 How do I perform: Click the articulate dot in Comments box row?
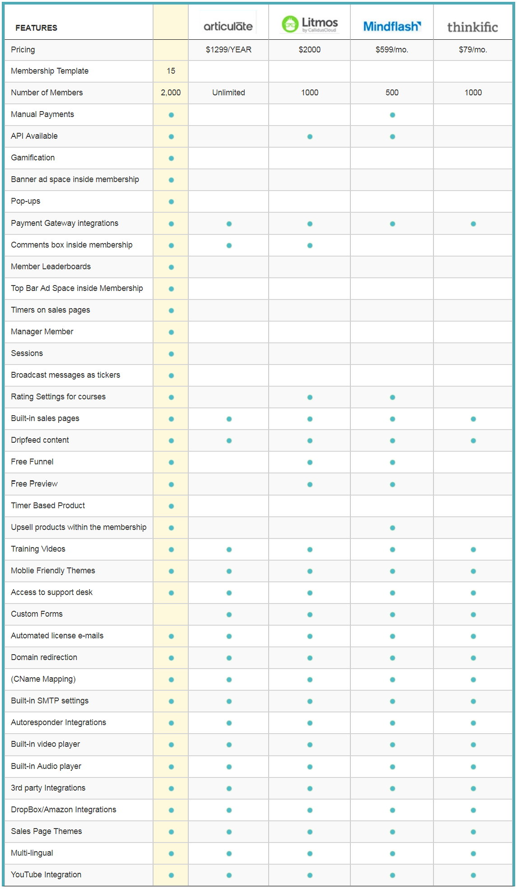click(x=229, y=245)
